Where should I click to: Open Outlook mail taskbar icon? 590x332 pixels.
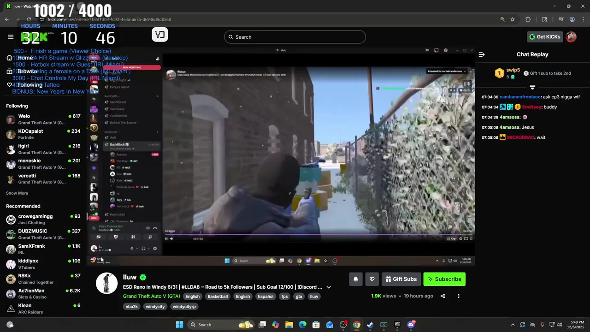(330, 325)
